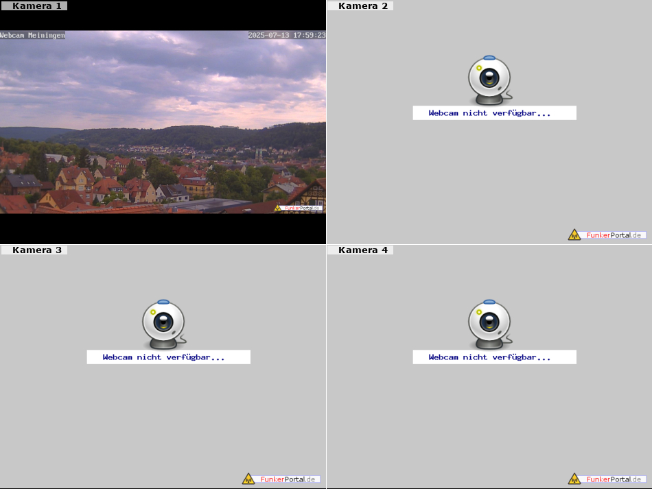Click the Kamera 2 label
Image resolution: width=652 pixels, height=489 pixels.
pyautogui.click(x=360, y=5)
